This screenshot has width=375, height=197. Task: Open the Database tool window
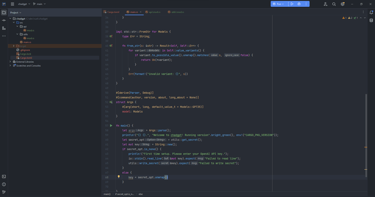tap(371, 21)
